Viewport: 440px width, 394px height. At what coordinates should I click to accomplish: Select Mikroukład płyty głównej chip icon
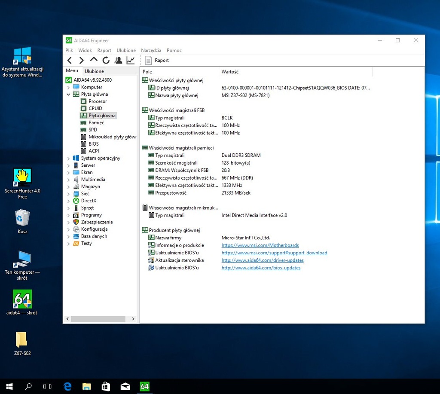point(83,137)
